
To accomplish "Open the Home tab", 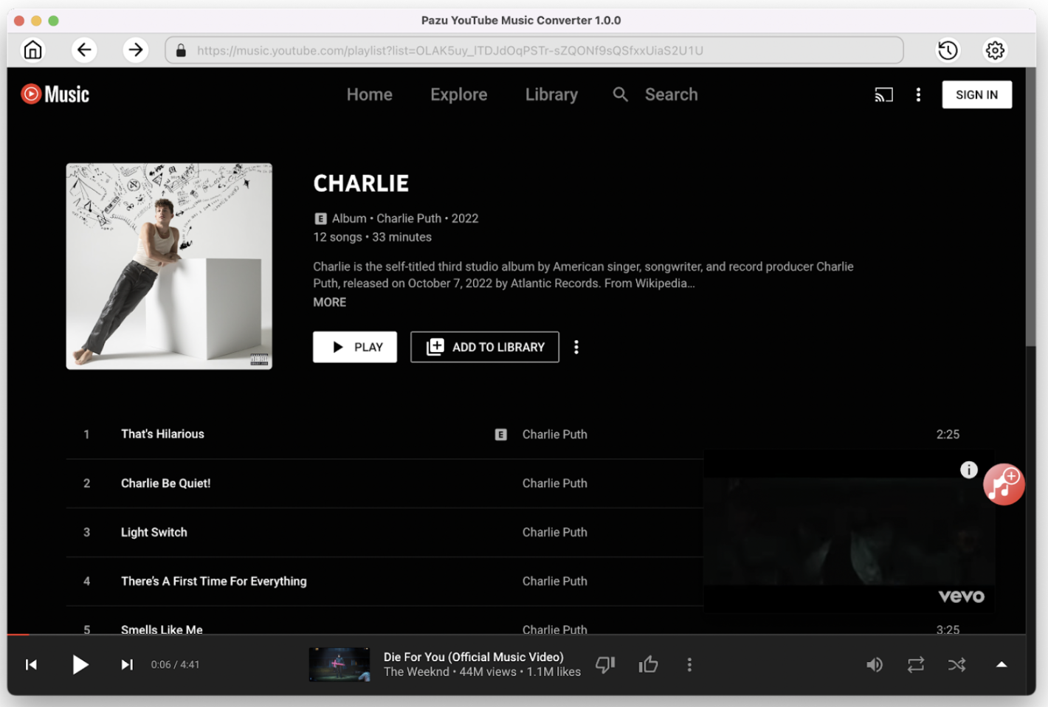I will pyautogui.click(x=370, y=94).
